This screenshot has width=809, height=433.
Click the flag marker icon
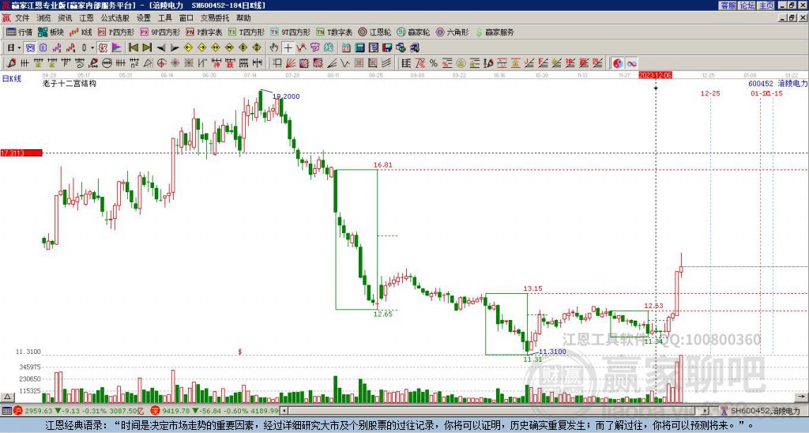point(117,48)
